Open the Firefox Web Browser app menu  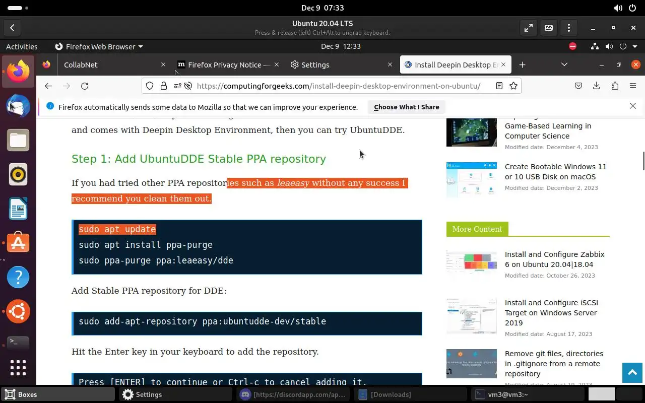pos(99,46)
